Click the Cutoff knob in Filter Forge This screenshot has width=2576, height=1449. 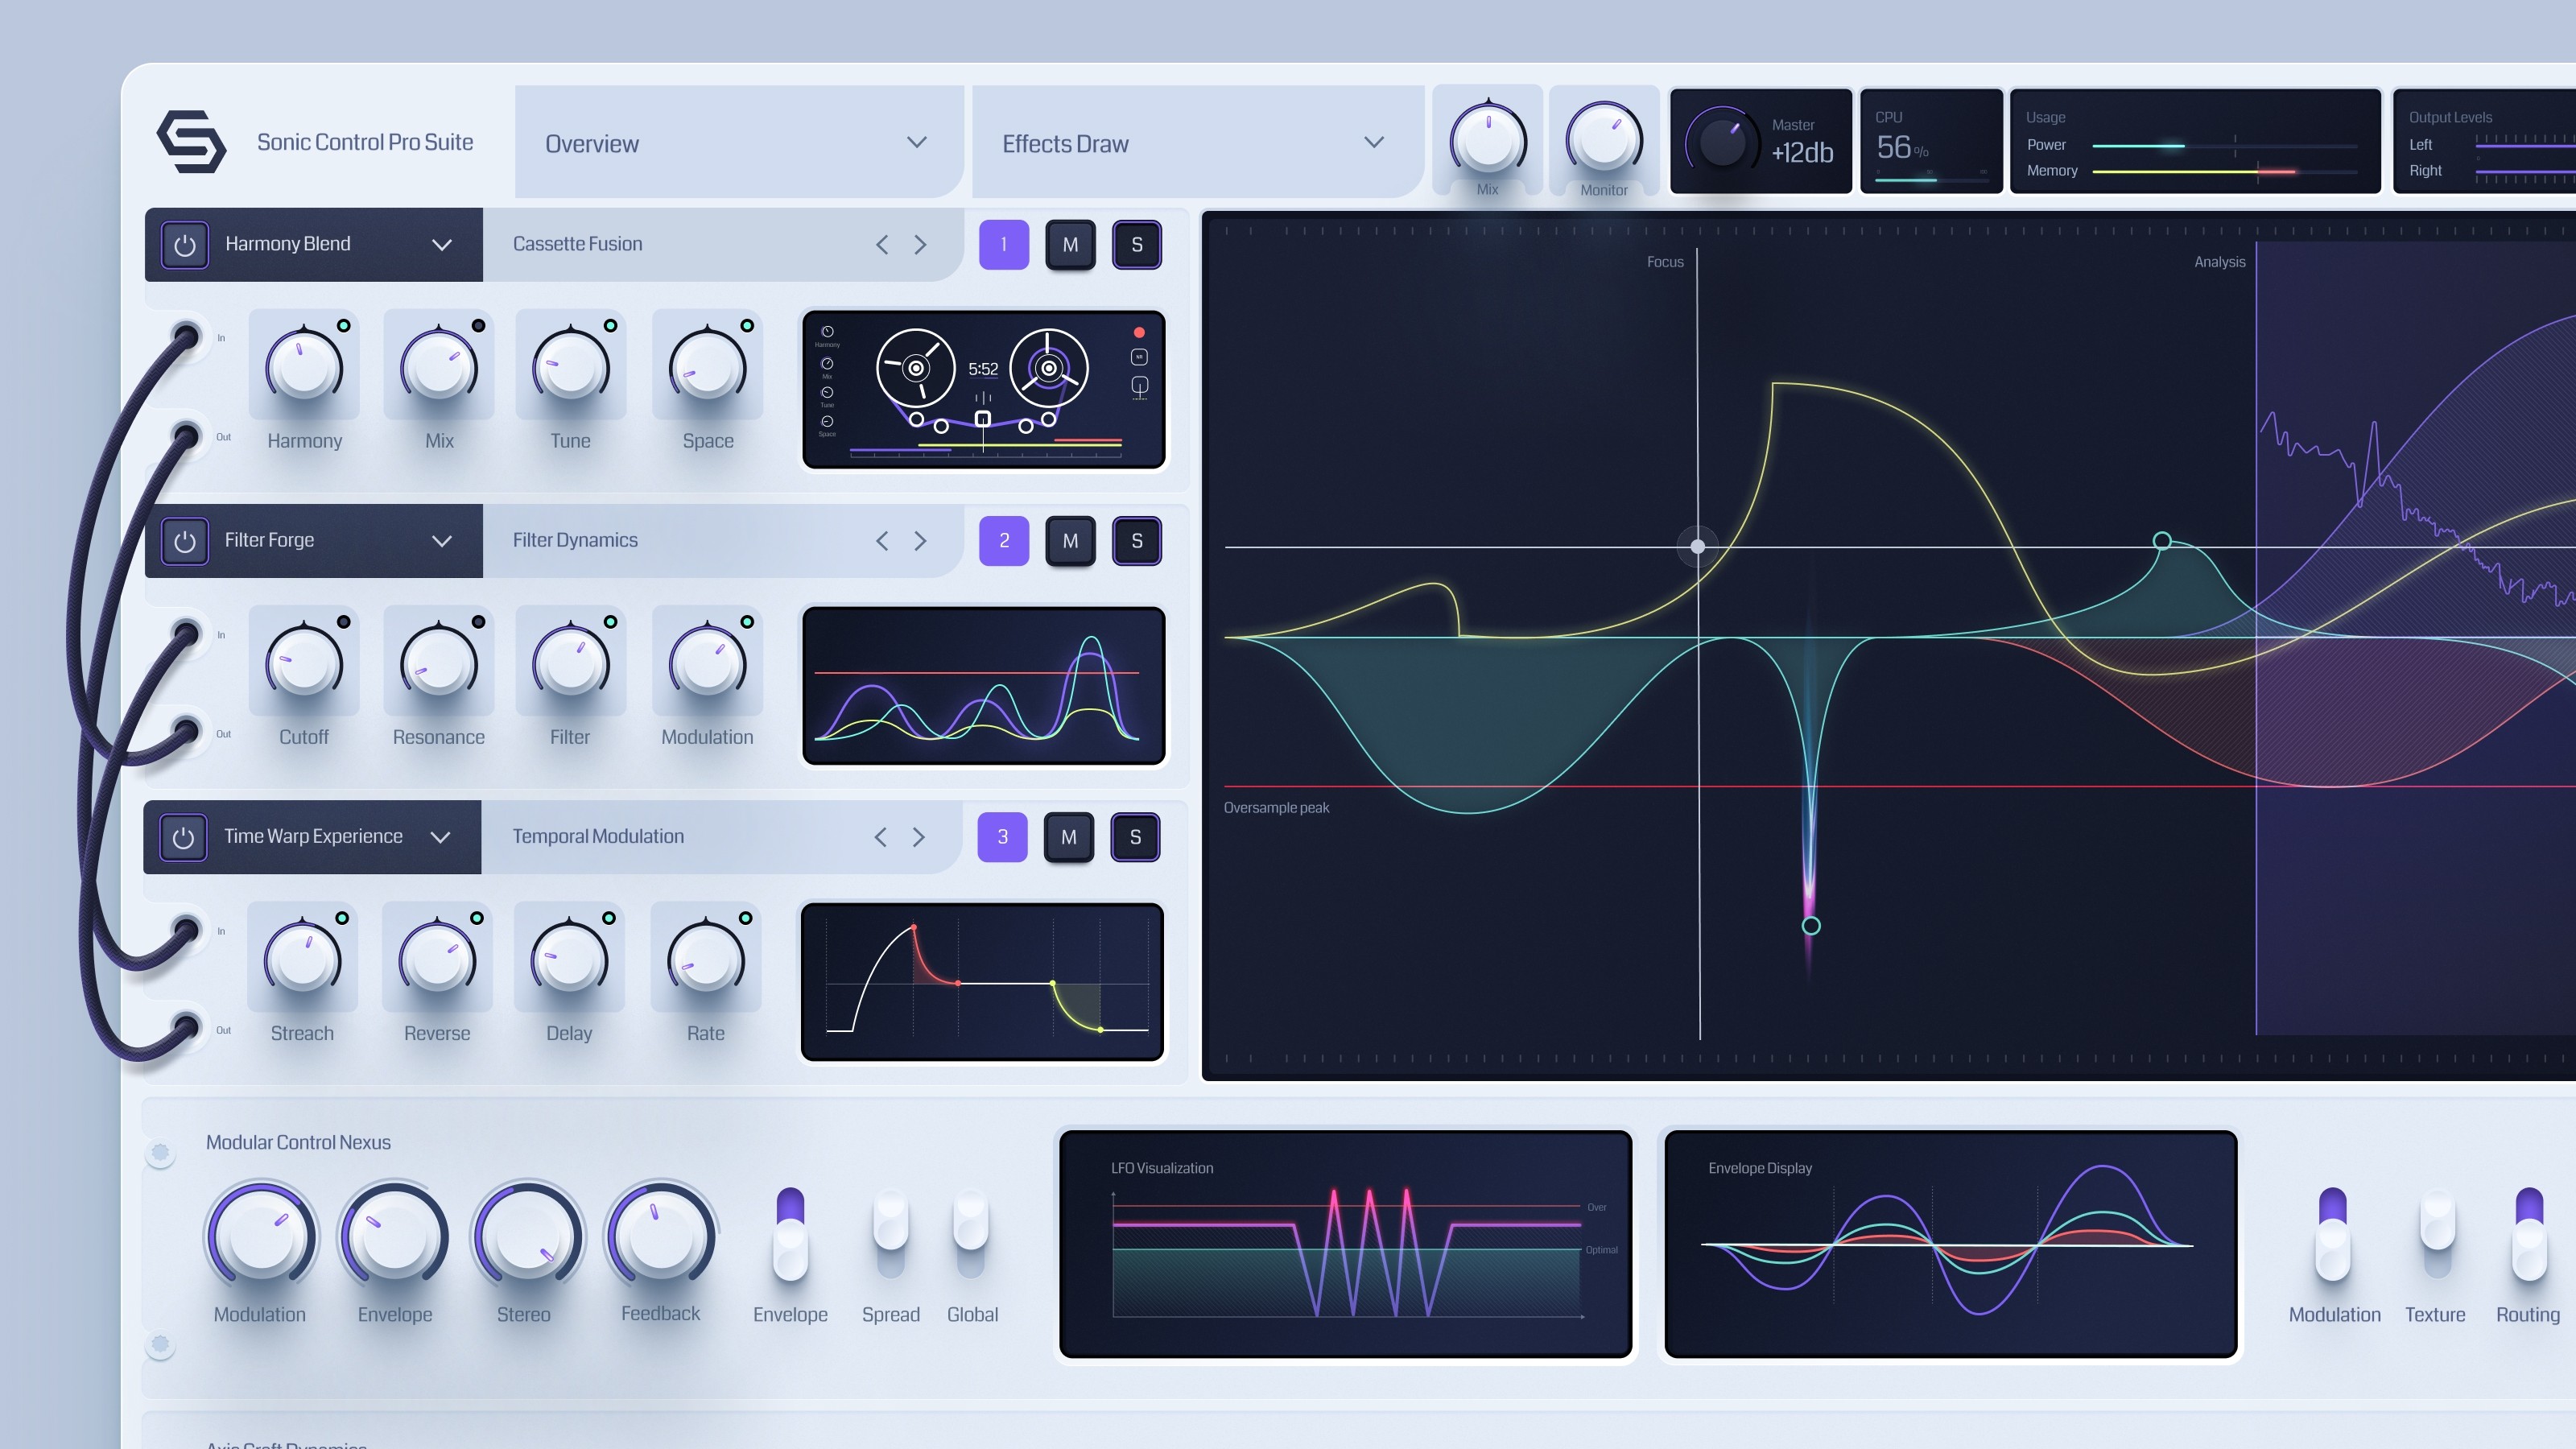304,664
